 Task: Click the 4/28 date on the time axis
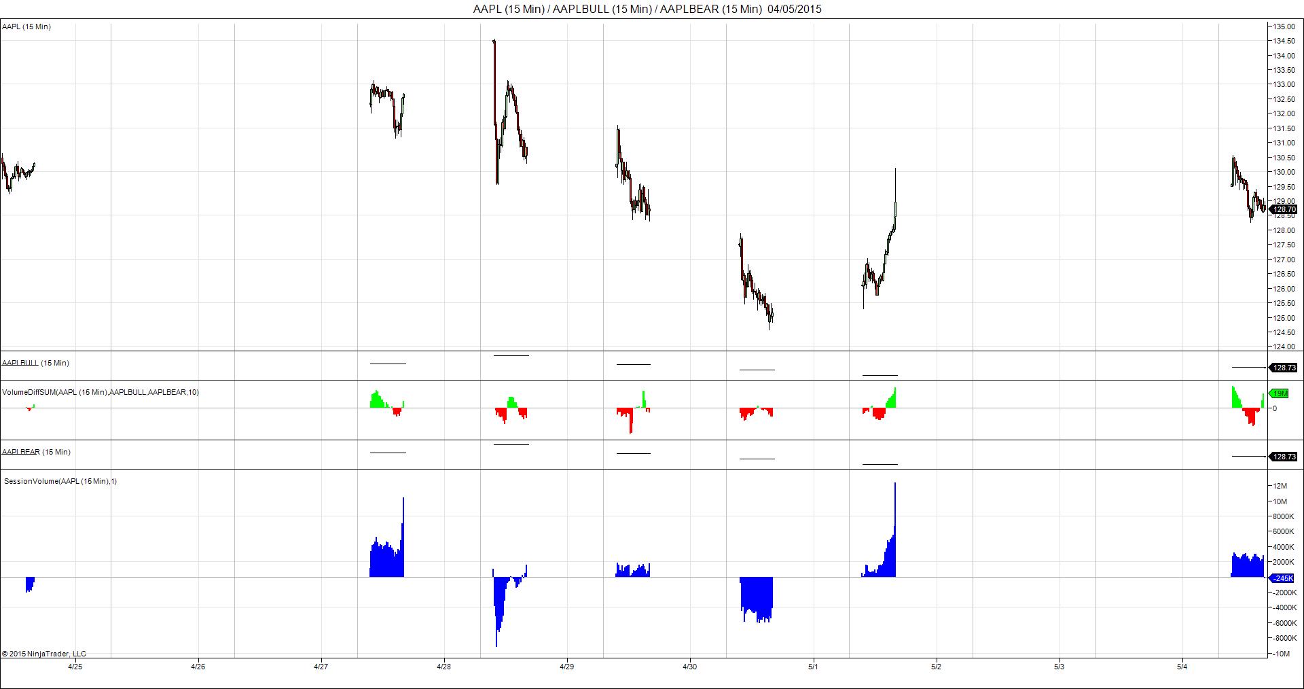444,667
